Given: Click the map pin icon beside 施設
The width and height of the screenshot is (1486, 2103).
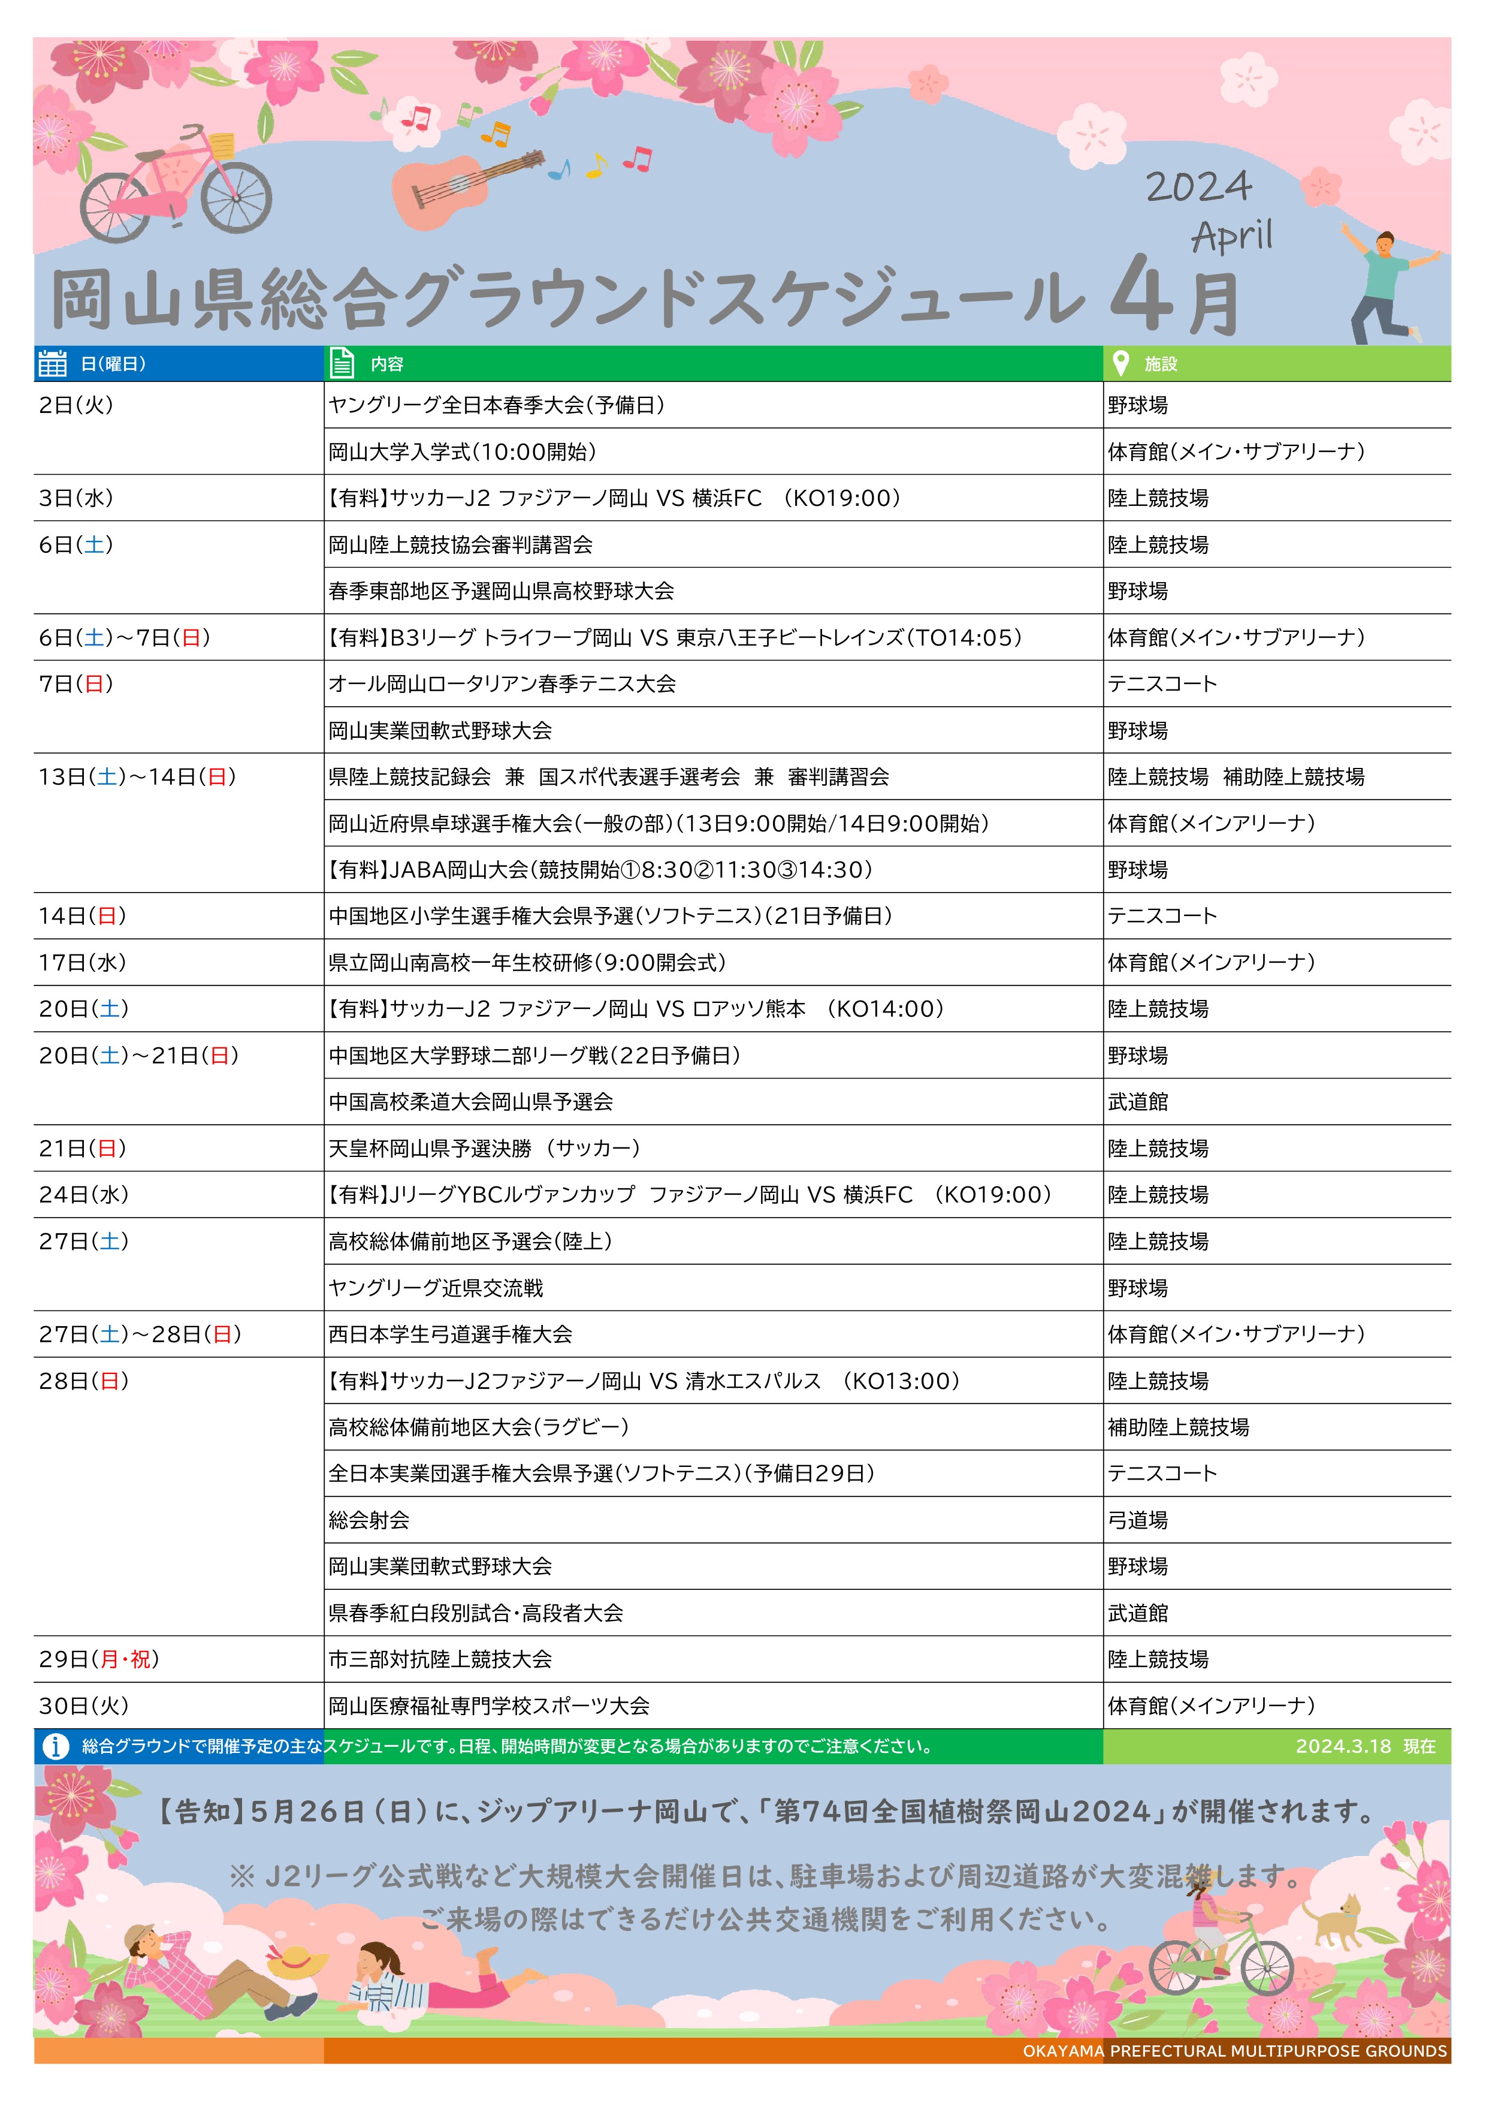Looking at the screenshot, I should 1120,363.
